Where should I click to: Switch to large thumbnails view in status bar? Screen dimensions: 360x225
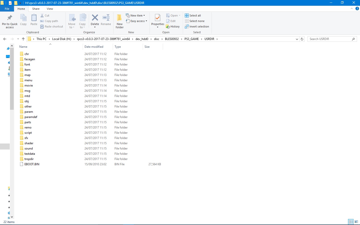pyautogui.click(x=356, y=222)
